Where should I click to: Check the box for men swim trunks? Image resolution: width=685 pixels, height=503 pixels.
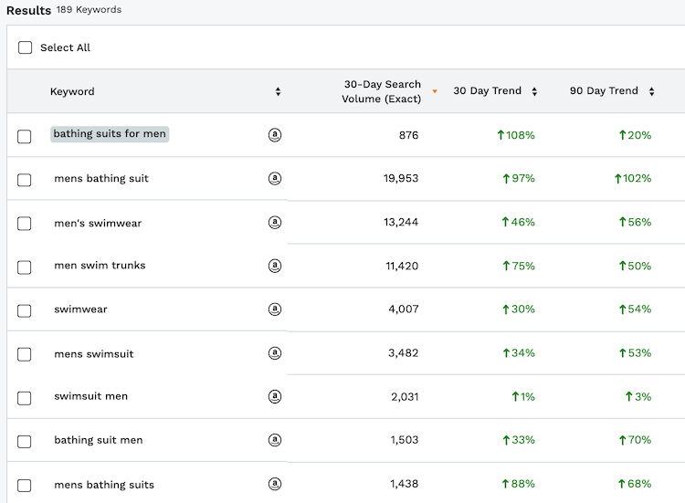click(x=24, y=267)
